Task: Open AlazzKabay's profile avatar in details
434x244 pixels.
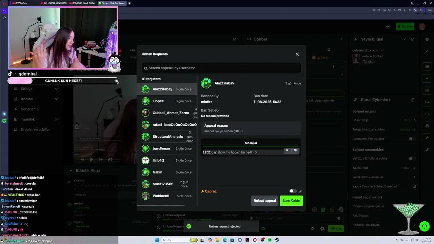Action: 206,83
